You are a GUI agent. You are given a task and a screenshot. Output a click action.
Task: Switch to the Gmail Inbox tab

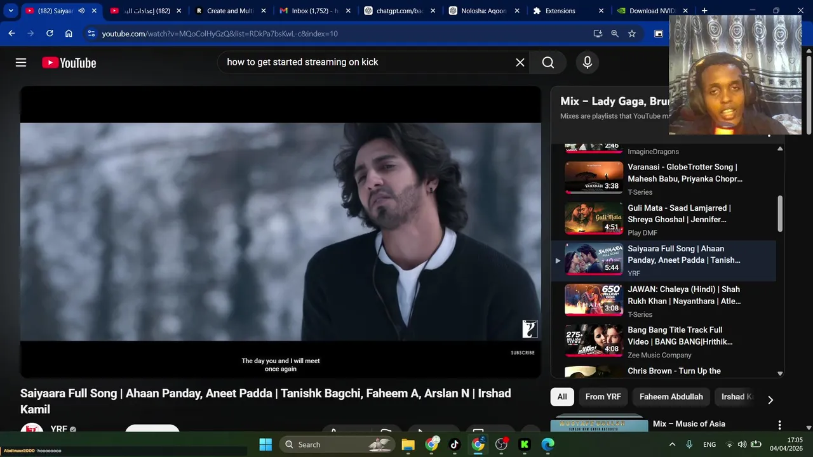tap(314, 11)
